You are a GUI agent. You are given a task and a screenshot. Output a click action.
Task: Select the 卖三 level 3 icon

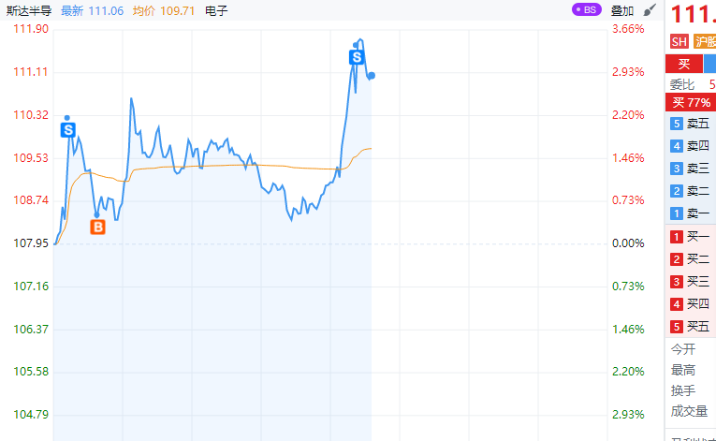click(676, 169)
